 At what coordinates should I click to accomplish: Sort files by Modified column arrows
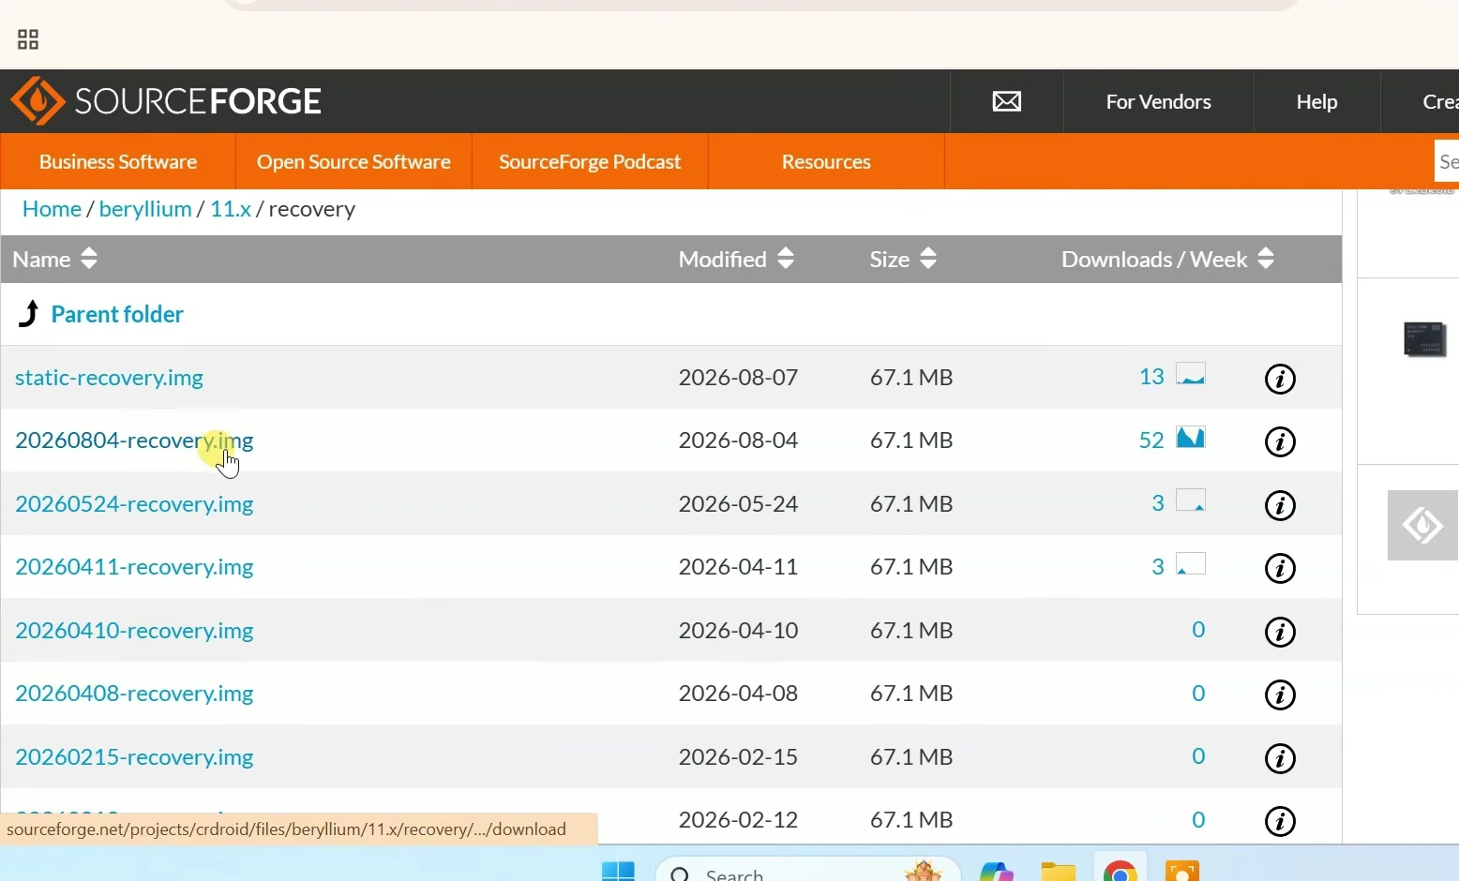tap(786, 259)
